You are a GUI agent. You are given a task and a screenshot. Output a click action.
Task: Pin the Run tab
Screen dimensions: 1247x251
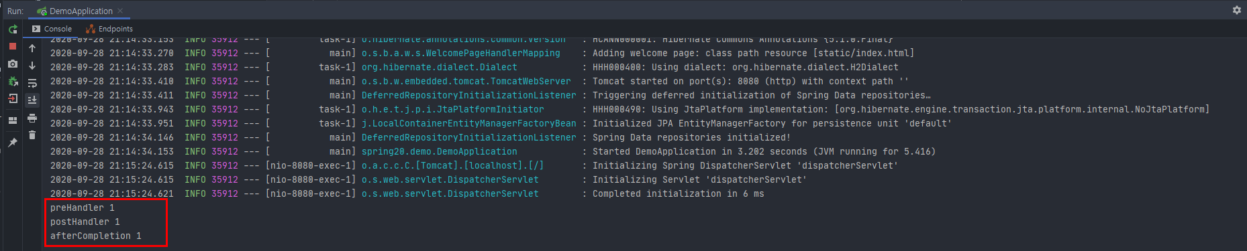[x=13, y=143]
